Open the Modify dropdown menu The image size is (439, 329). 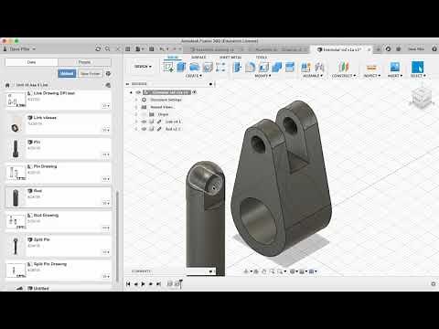click(x=262, y=76)
